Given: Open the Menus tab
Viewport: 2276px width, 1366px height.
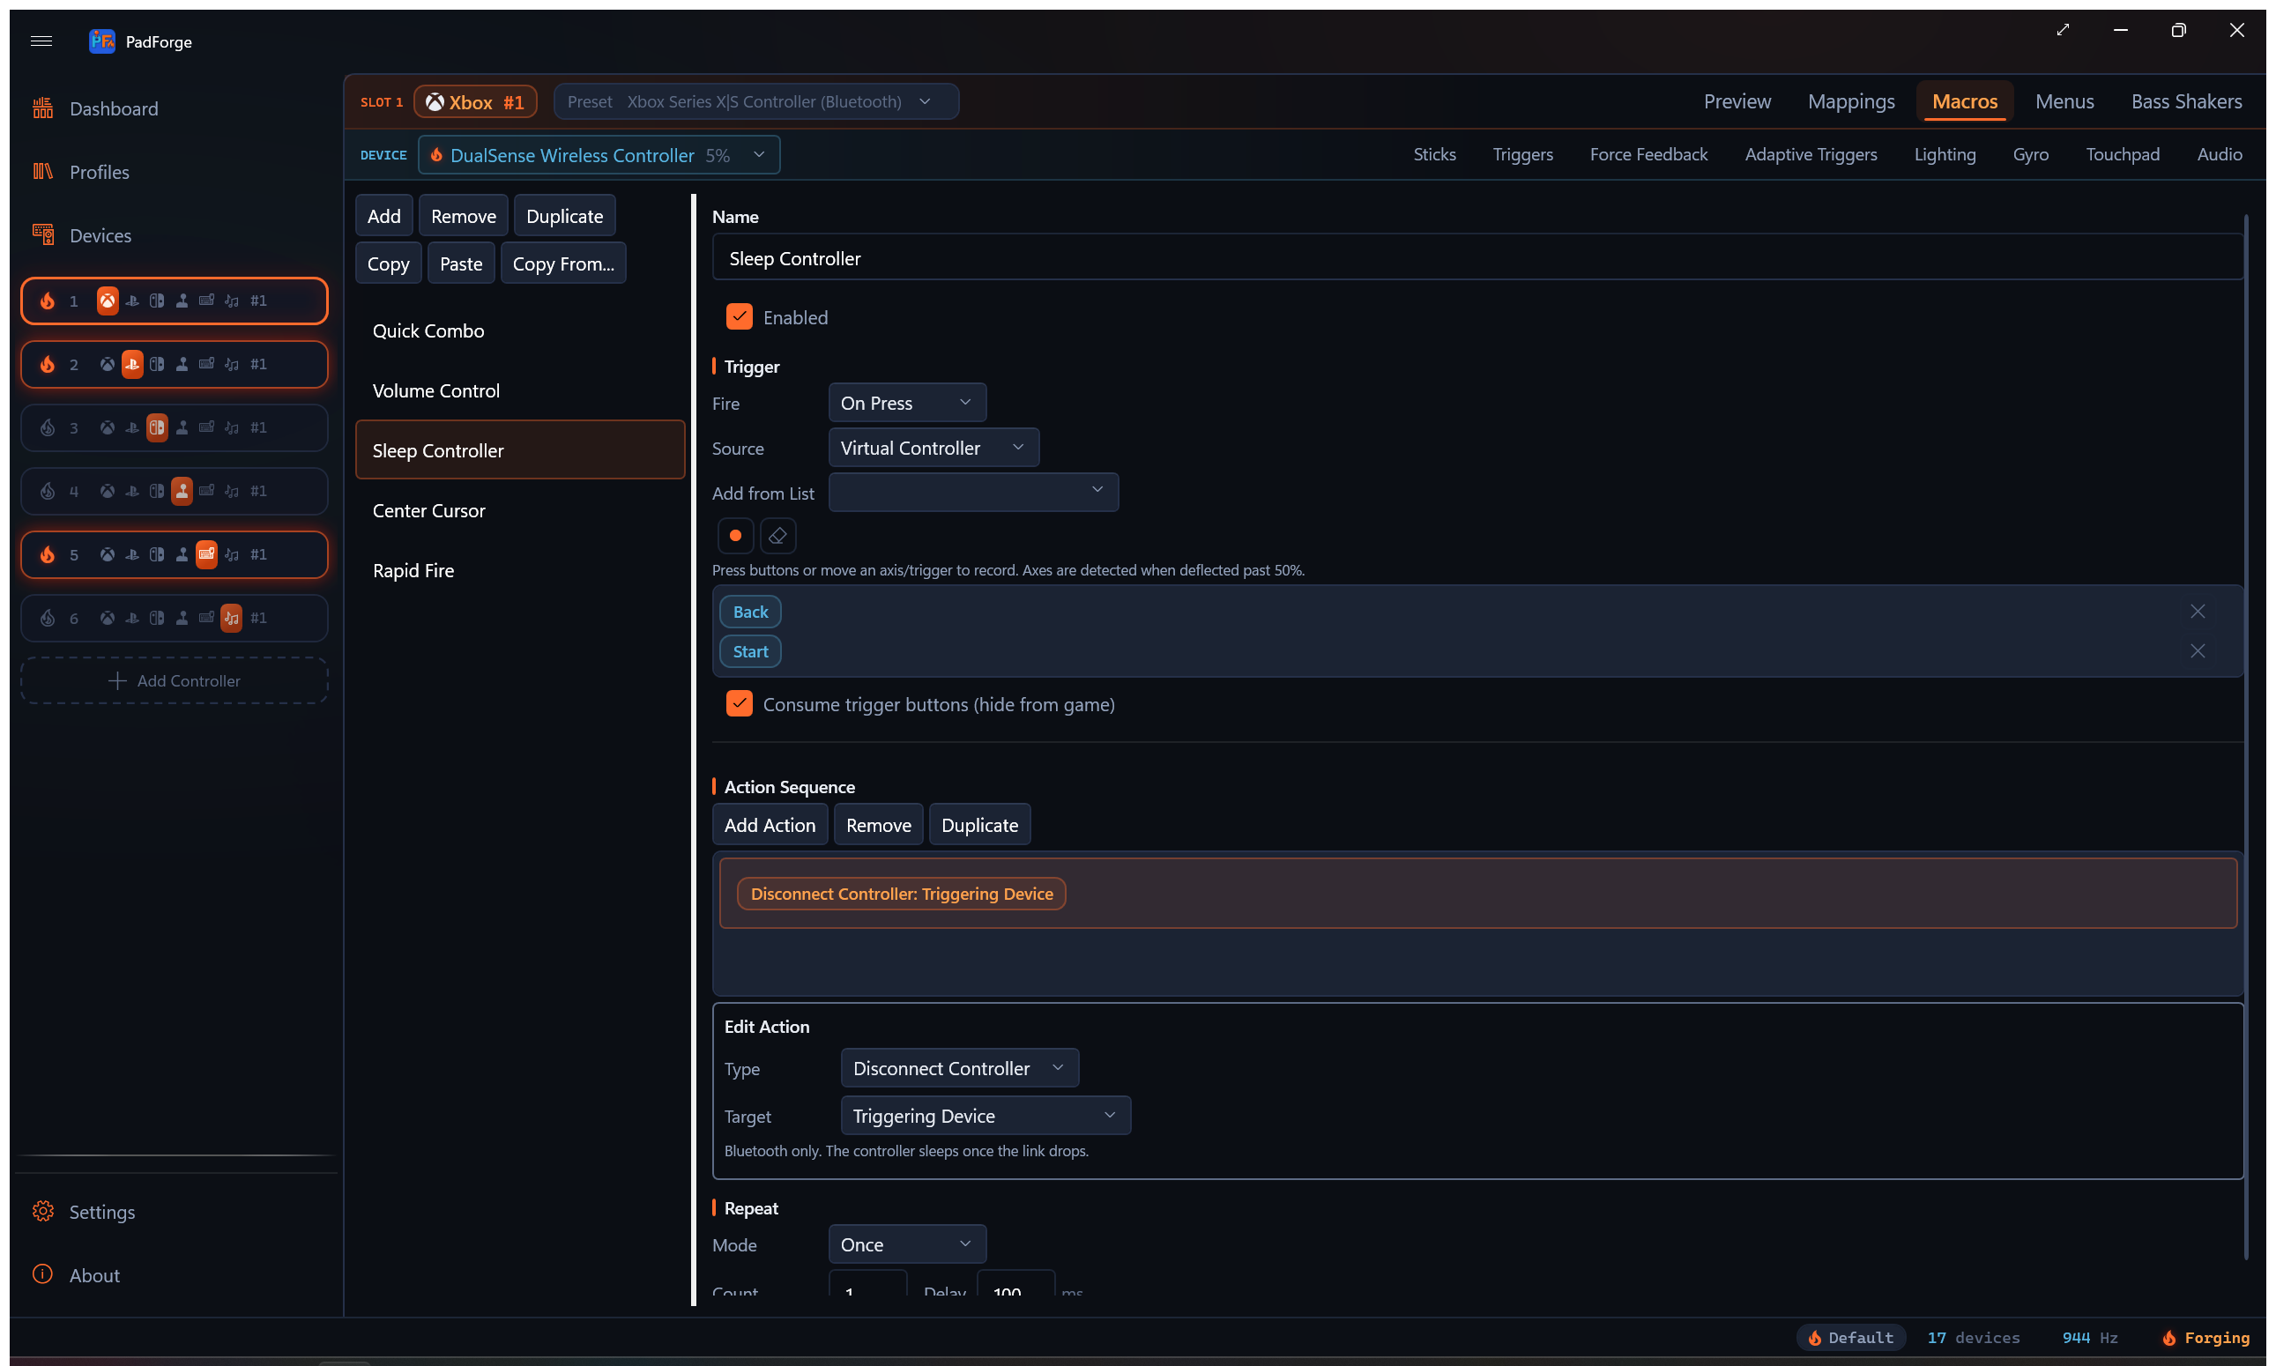Looking at the screenshot, I should [x=2064, y=101].
